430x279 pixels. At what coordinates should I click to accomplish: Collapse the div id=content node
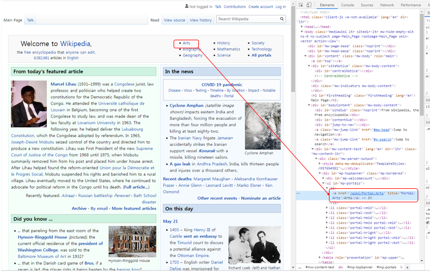coord(305,56)
